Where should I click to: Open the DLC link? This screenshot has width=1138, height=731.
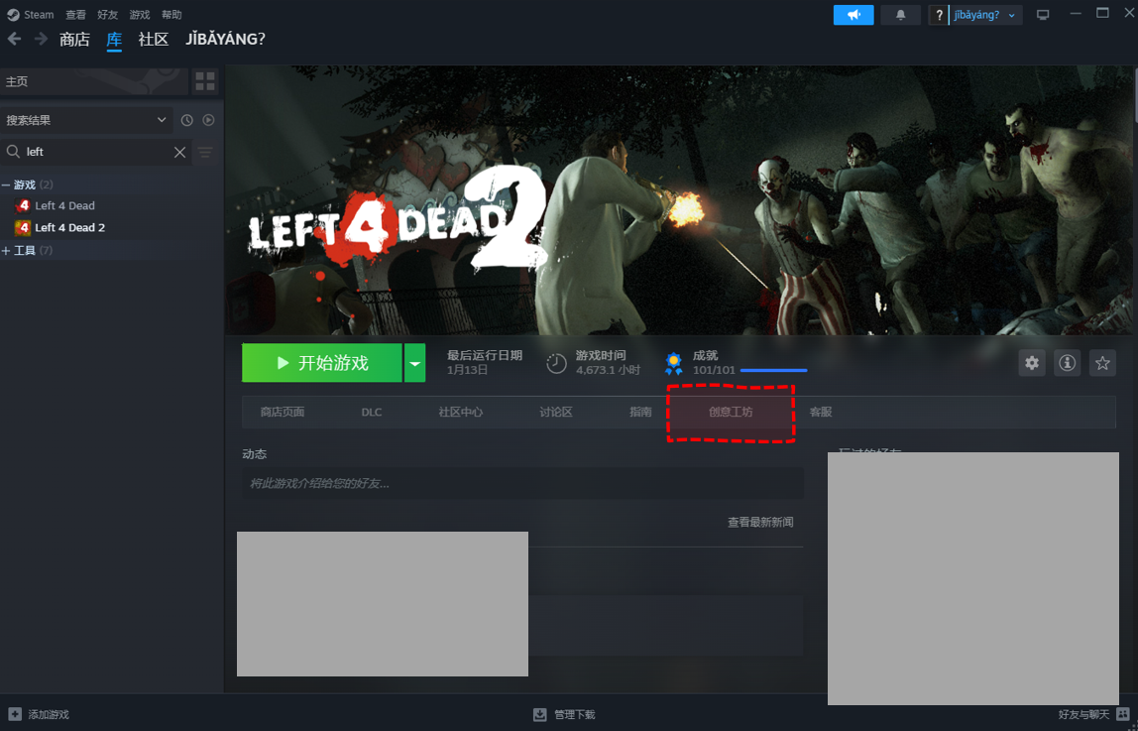click(x=372, y=412)
